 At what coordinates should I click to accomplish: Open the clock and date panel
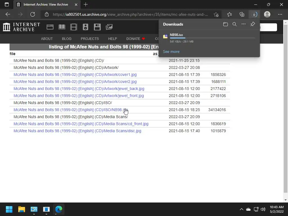(277, 209)
